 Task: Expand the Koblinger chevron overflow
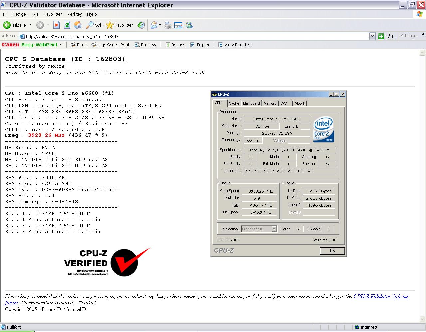(x=423, y=35)
